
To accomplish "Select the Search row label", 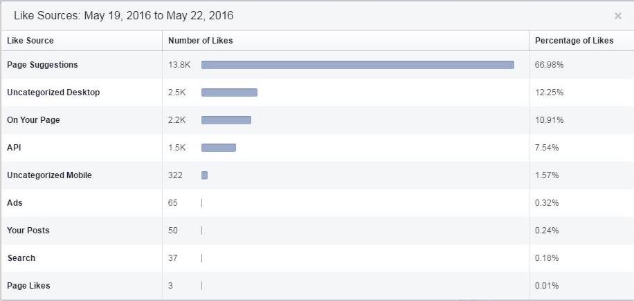I will coord(21,258).
